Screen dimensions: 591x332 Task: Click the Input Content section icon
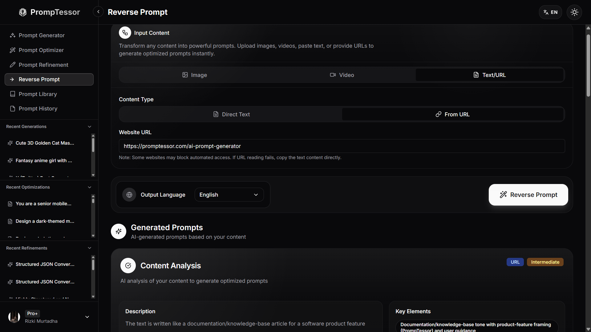(x=125, y=33)
